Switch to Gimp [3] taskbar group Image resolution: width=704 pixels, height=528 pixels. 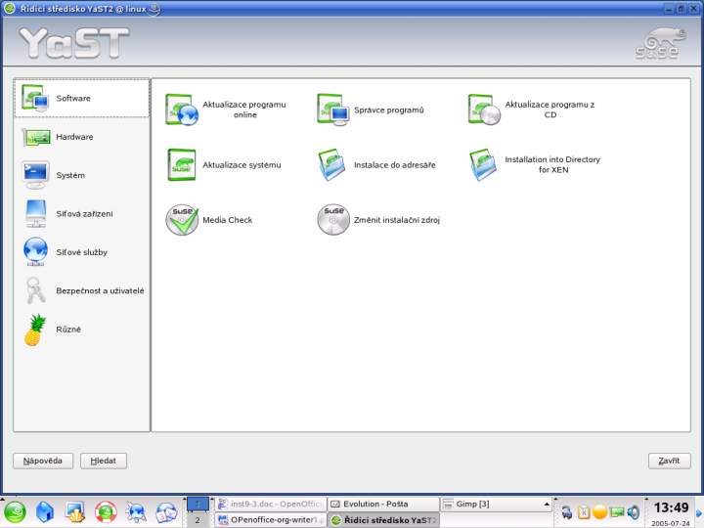point(496,505)
